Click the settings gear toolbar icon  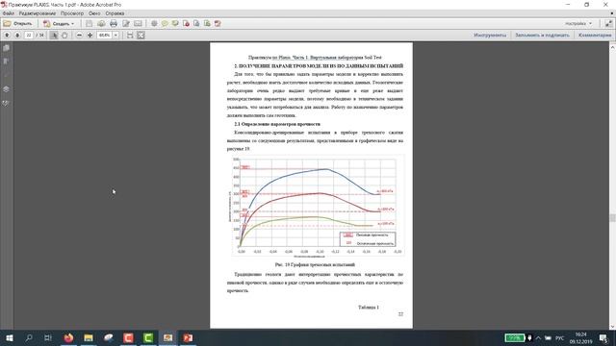154,23
